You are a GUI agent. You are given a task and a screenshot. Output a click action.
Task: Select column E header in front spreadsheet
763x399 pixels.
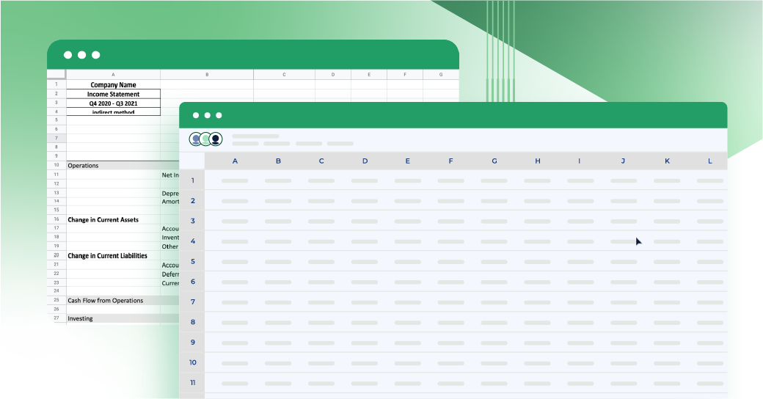click(x=408, y=161)
